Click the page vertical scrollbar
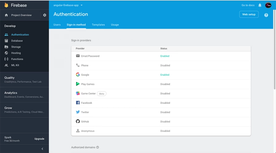Viewport: 276px width, 153px height. click(274, 46)
